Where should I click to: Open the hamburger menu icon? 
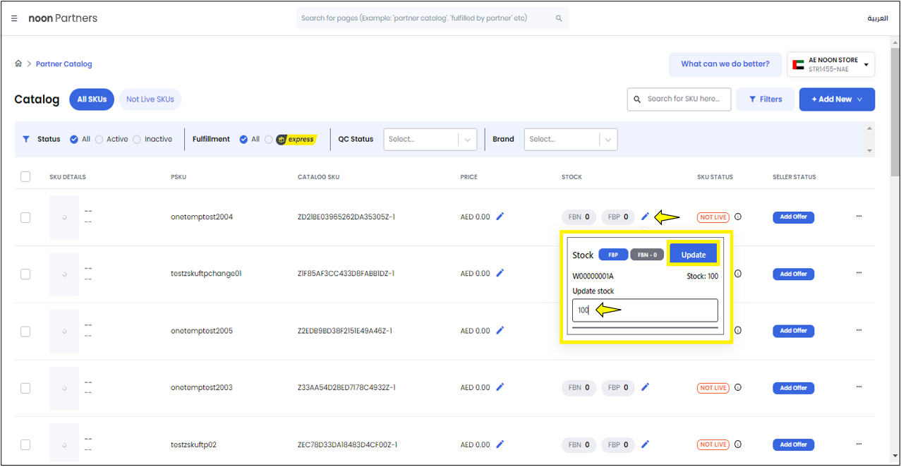coord(14,18)
